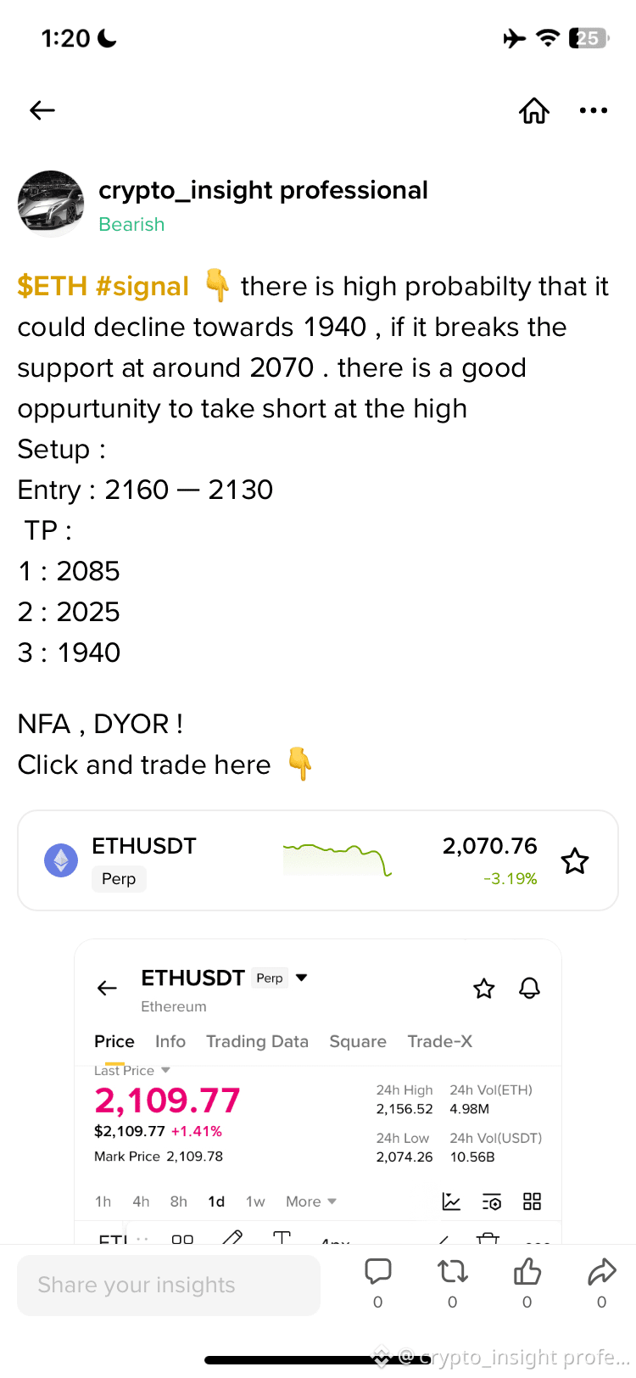This screenshot has height=1378, width=636.
Task: Toggle favorite star on ETHUSDT card
Action: click(575, 861)
